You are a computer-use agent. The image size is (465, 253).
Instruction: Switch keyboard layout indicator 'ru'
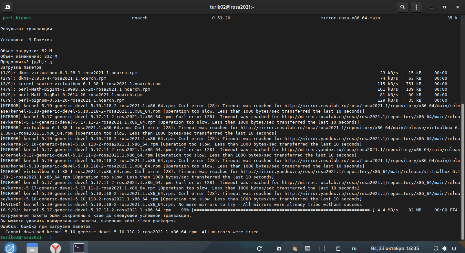click(x=354, y=248)
